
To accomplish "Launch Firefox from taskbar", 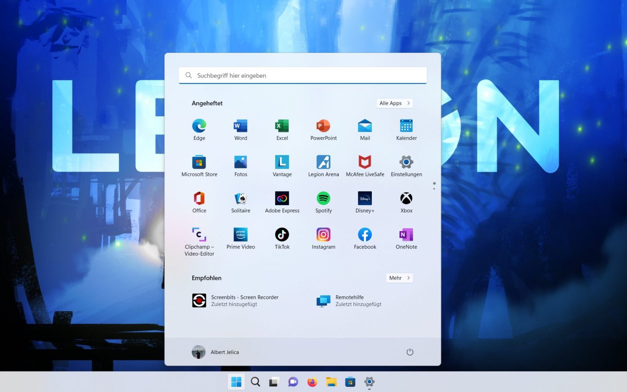I will (312, 382).
